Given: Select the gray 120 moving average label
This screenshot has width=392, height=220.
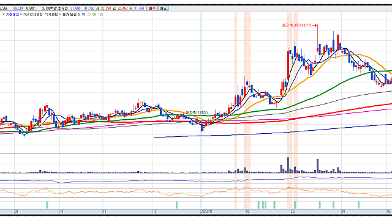Looking at the screenshot, I should point(100,15).
